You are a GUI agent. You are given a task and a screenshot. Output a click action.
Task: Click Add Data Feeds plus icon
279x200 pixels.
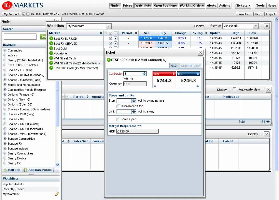[x=26, y=170]
